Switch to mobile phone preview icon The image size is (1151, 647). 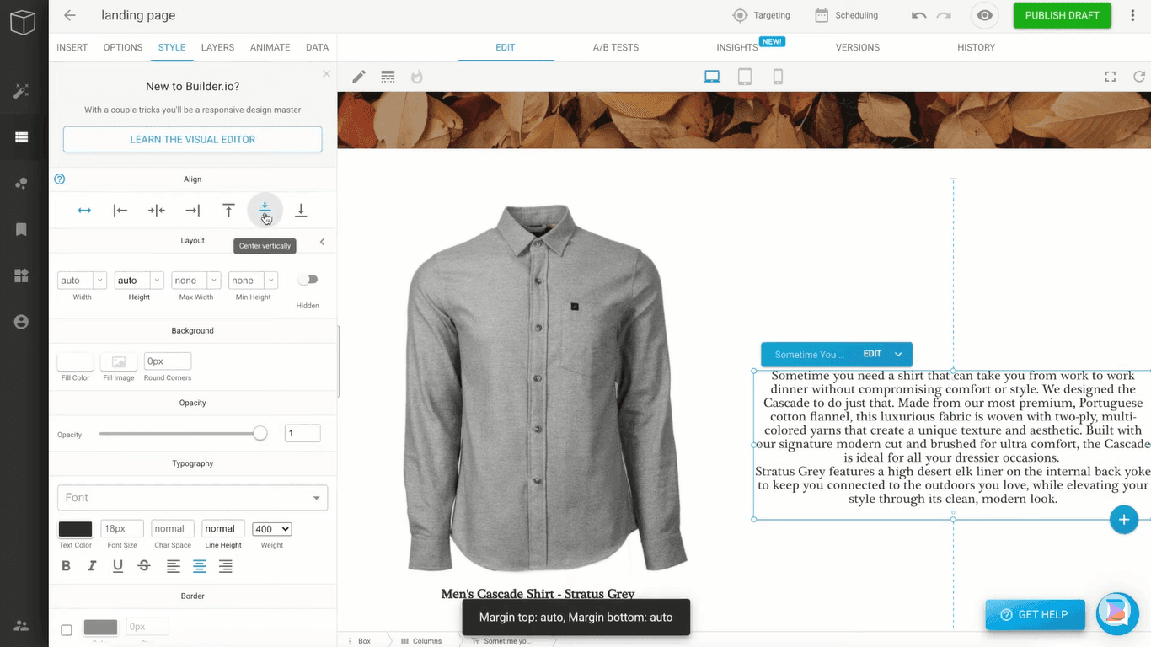[x=778, y=78]
